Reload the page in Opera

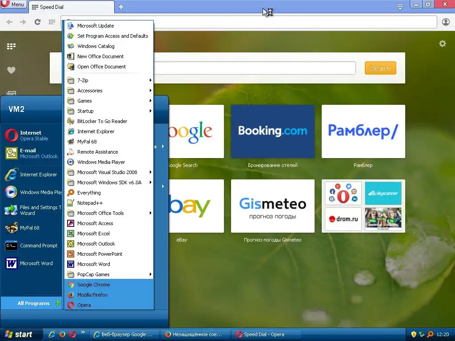37,22
